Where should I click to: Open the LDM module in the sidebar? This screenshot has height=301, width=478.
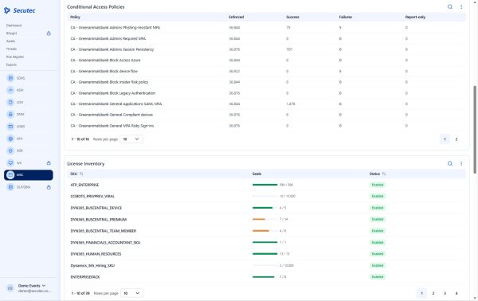pyautogui.click(x=15, y=103)
